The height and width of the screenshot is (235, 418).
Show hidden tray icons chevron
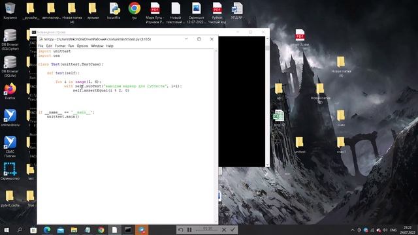point(353,230)
